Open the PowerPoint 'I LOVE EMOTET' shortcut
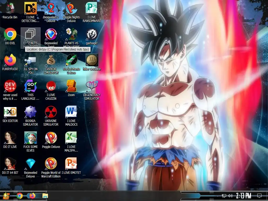This screenshot has width=268, height=201. point(71,166)
